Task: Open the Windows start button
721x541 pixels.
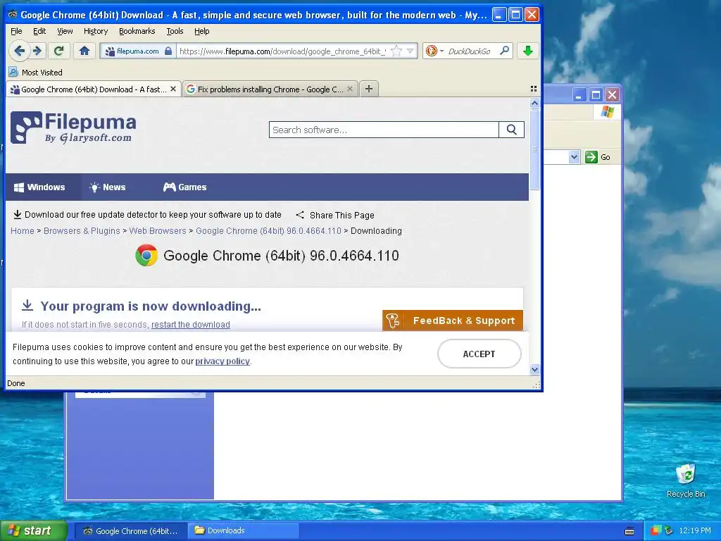Action: tap(33, 530)
